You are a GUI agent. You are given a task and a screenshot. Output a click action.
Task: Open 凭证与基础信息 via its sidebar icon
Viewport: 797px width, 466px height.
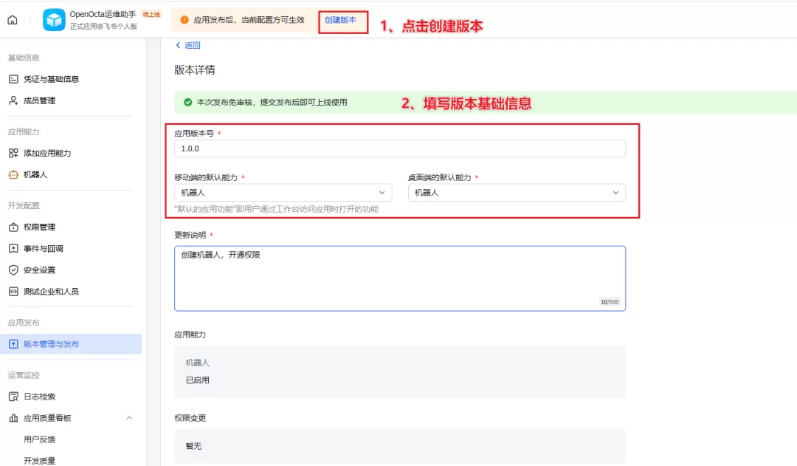(14, 79)
